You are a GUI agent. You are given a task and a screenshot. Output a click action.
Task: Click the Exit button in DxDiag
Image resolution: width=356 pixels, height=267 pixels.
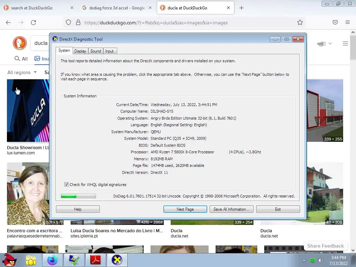pos(278,209)
